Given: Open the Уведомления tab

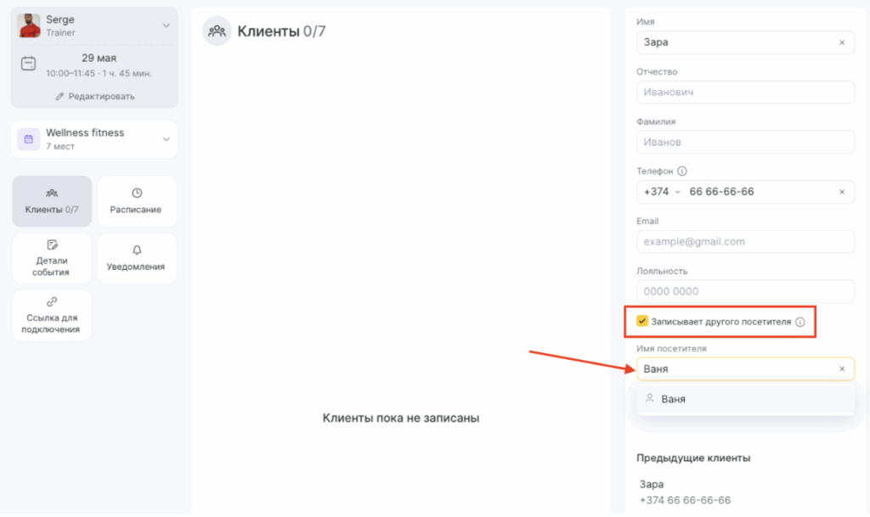Looking at the screenshot, I should (137, 258).
